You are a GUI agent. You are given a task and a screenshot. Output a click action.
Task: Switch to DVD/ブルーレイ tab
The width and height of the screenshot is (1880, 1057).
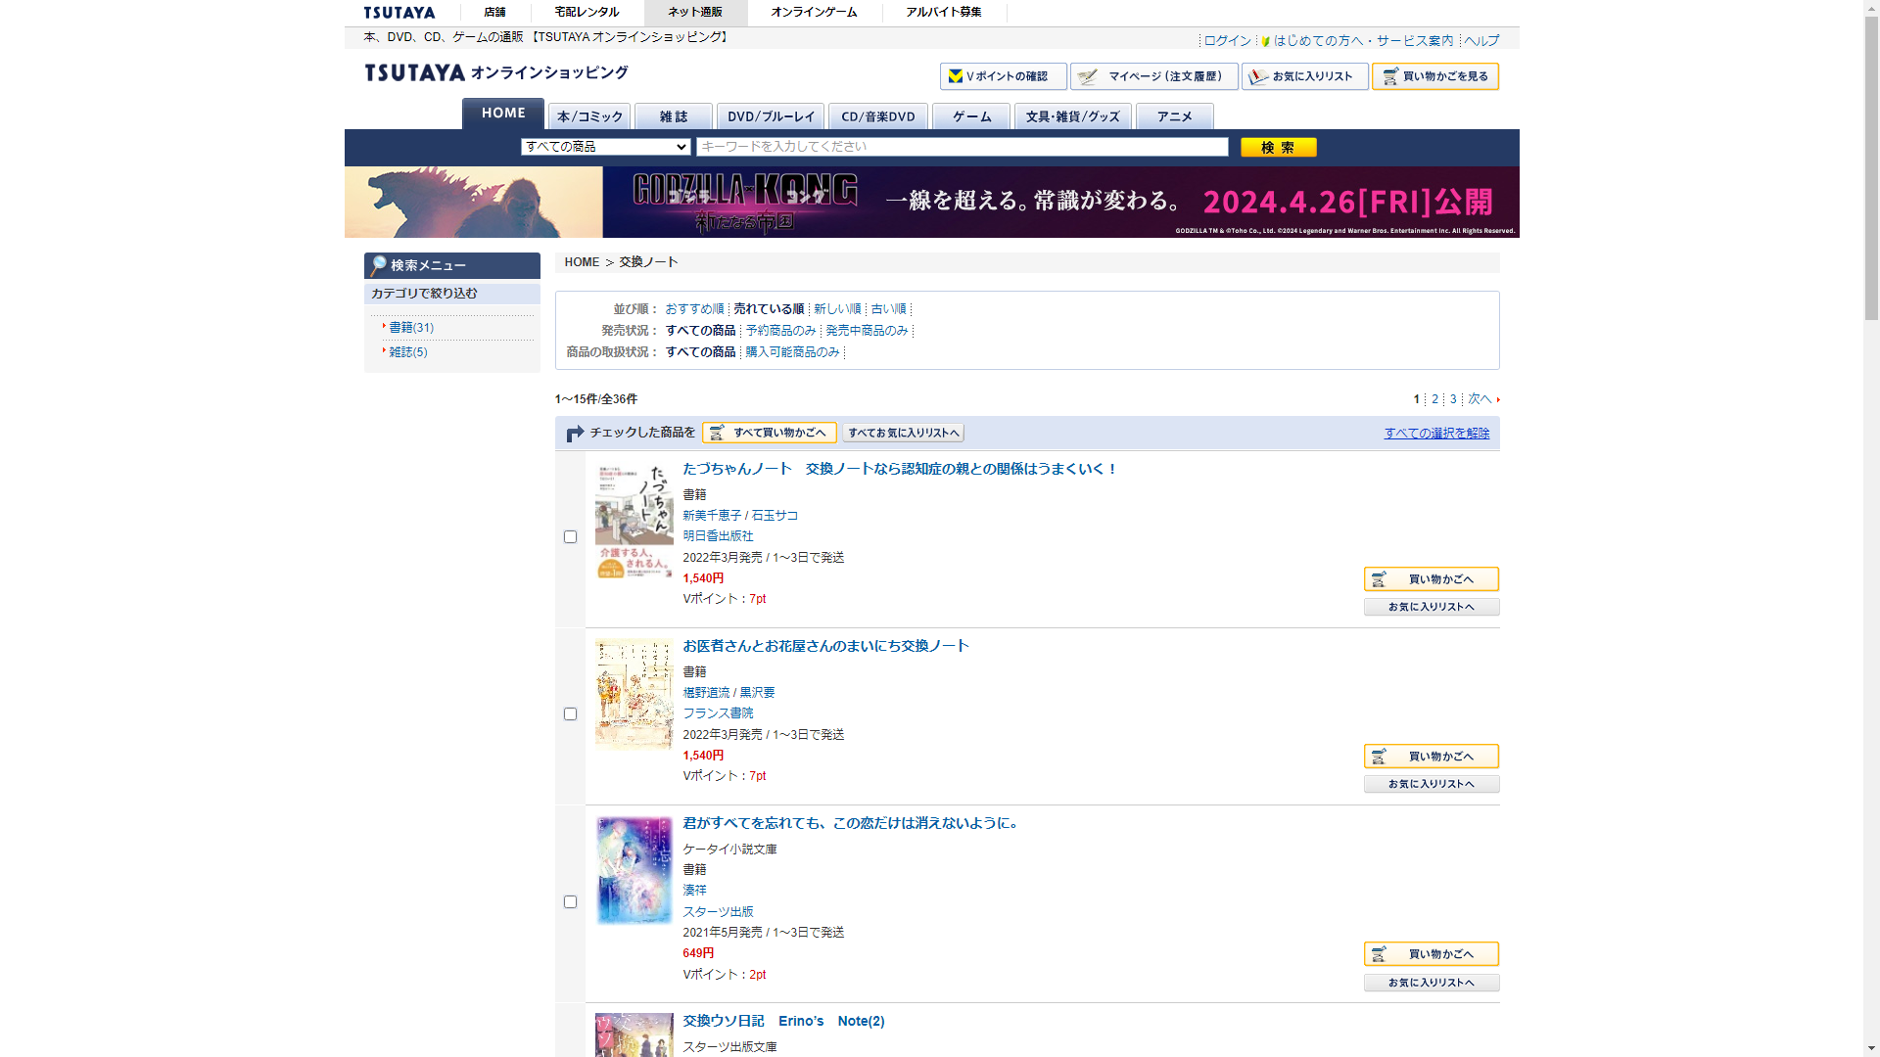tap(771, 116)
